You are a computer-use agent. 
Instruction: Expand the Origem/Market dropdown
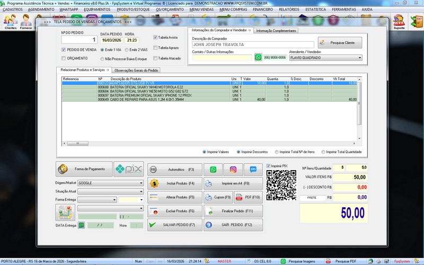[141, 182]
